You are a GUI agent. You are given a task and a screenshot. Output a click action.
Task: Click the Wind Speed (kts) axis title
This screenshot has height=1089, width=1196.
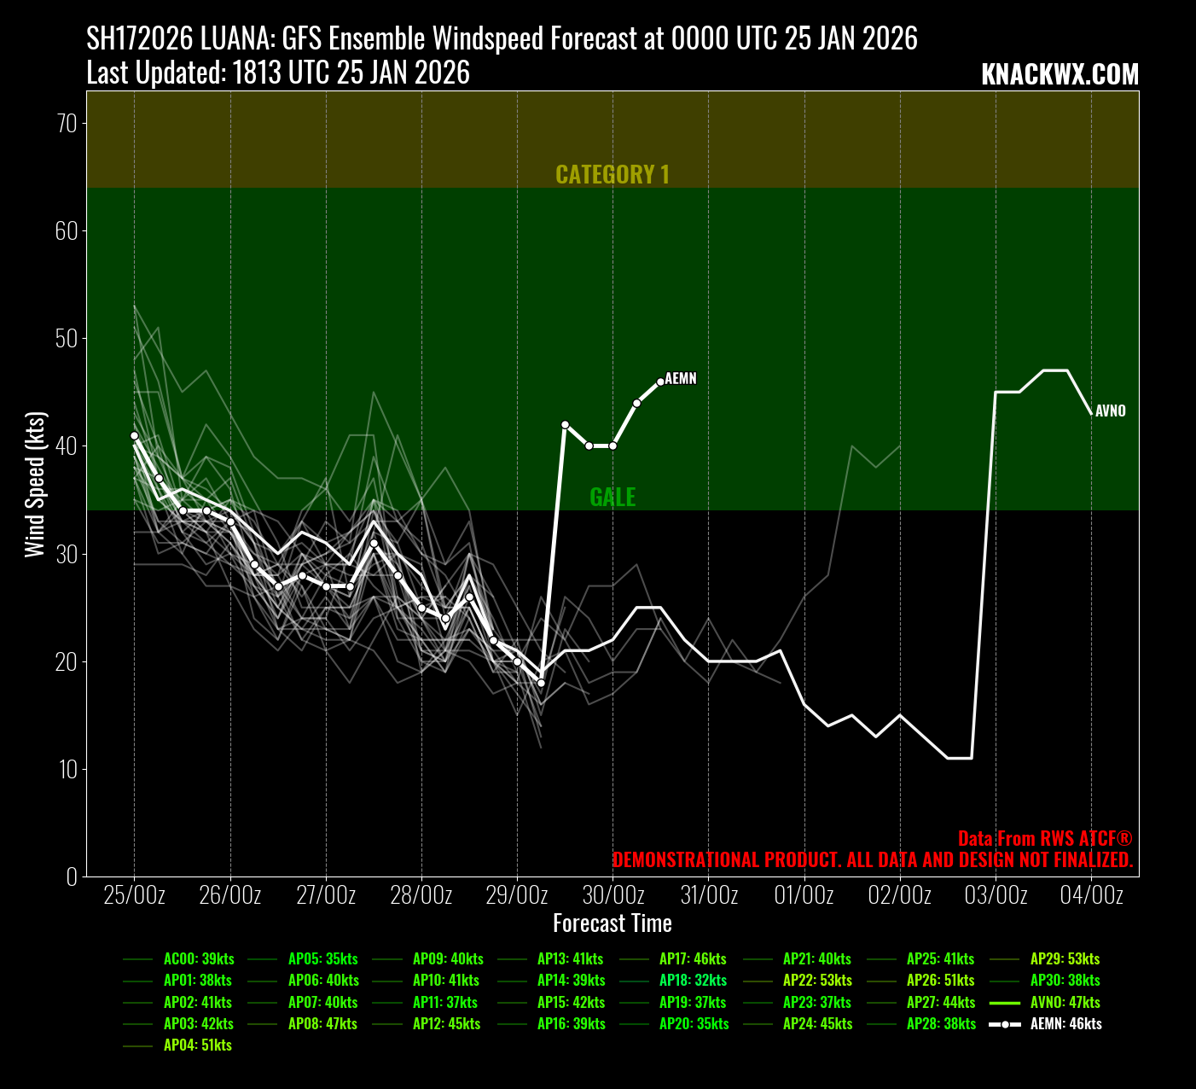point(34,484)
